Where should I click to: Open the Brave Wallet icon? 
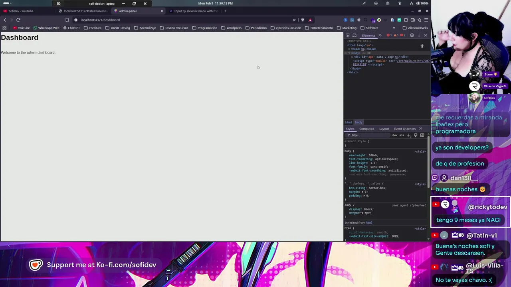tap(413, 20)
